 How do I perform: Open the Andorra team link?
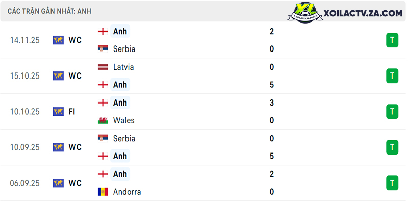127,192
